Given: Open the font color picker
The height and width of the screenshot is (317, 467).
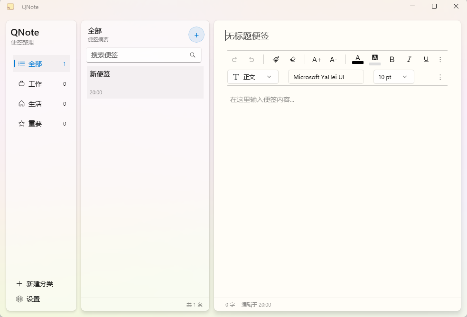Looking at the screenshot, I should point(358,59).
